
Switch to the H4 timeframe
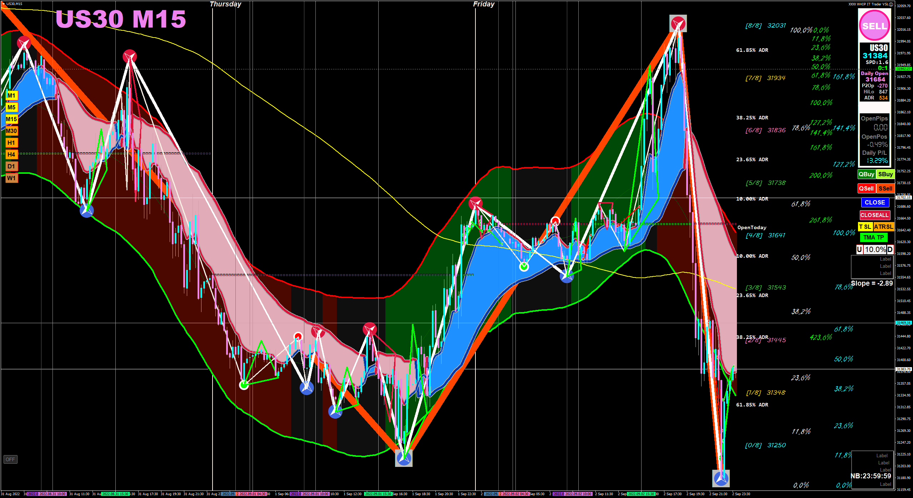(11, 154)
